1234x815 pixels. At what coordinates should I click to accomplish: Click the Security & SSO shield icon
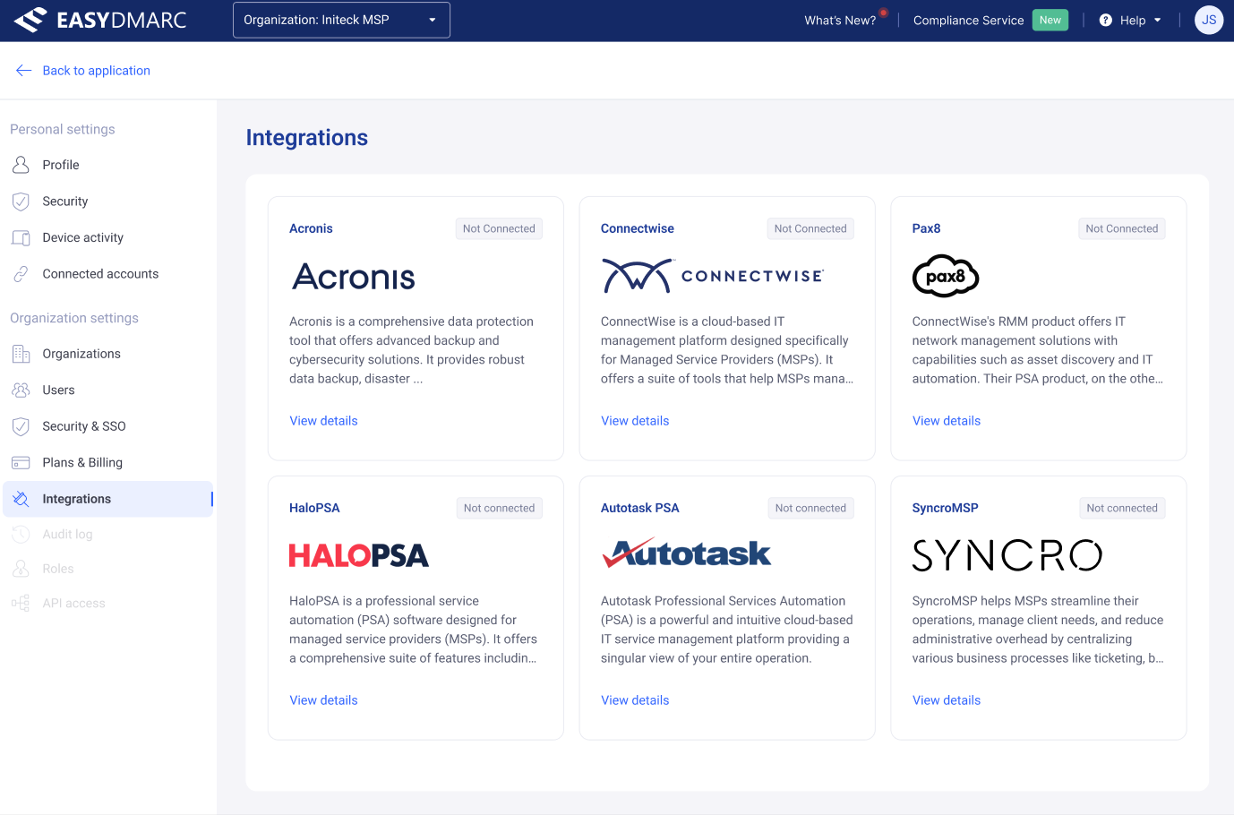[x=21, y=426]
